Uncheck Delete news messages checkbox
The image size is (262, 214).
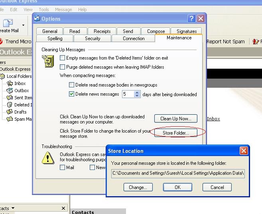point(71,94)
